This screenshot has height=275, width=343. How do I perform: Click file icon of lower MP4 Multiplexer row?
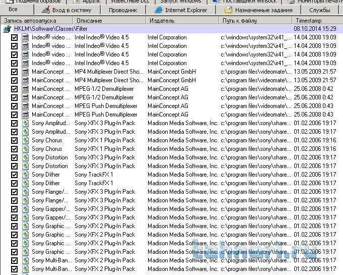click(x=25, y=80)
